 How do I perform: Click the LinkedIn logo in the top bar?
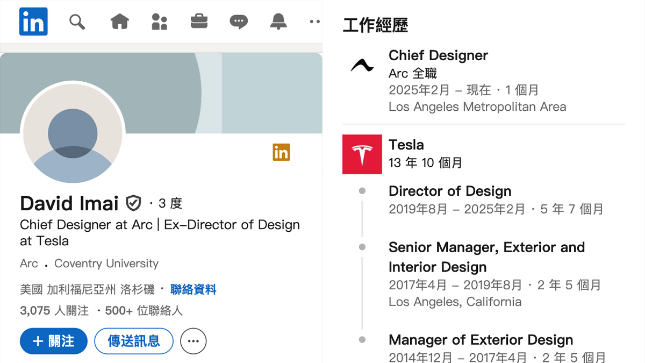coord(33,22)
